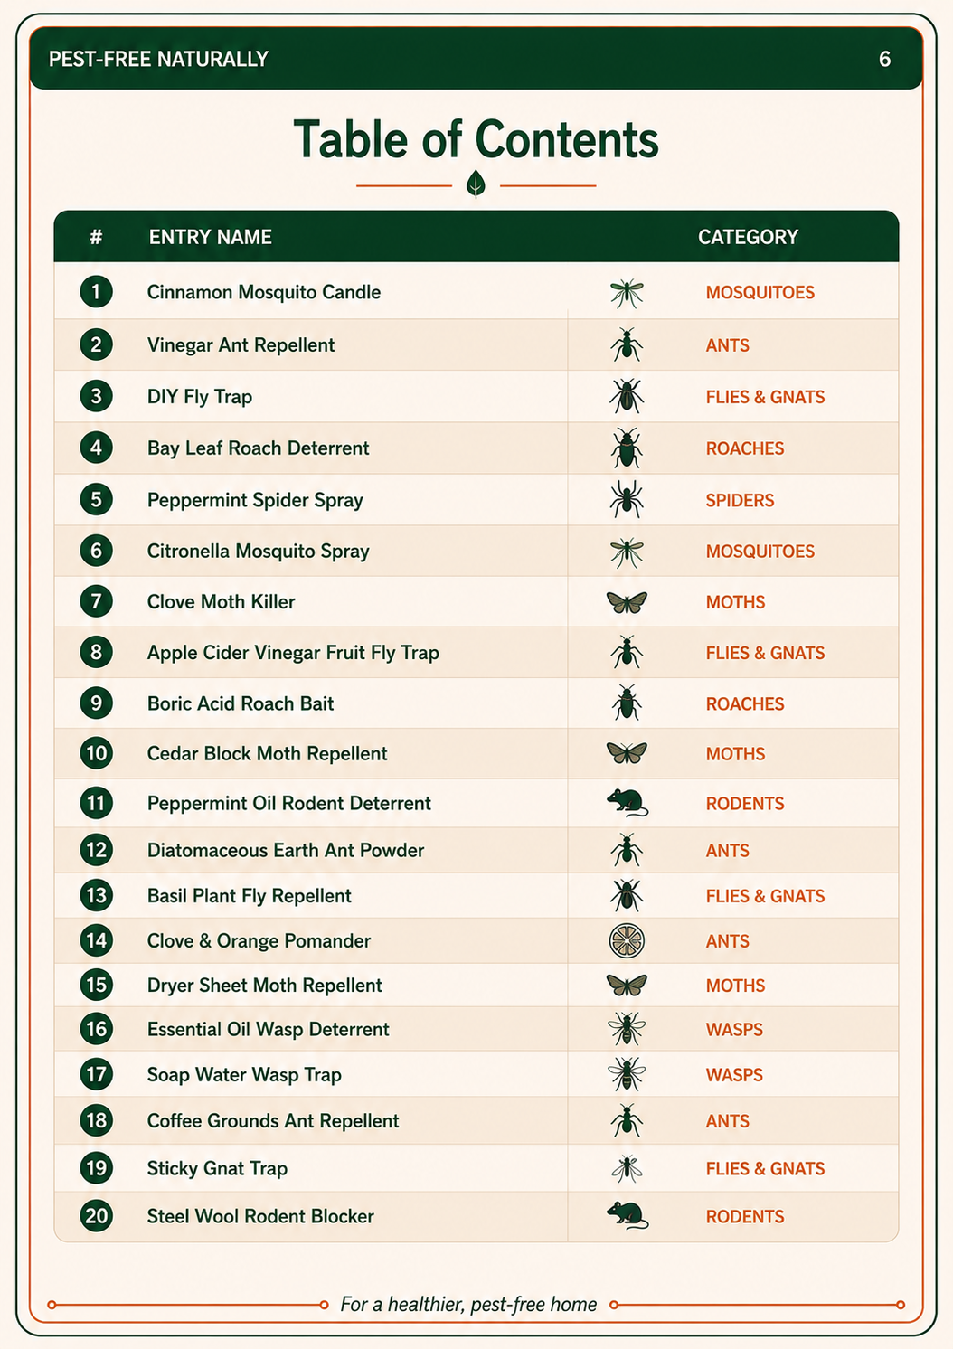Click the number 16 circle badge
Image resolution: width=953 pixels, height=1349 pixels.
pos(96,1030)
